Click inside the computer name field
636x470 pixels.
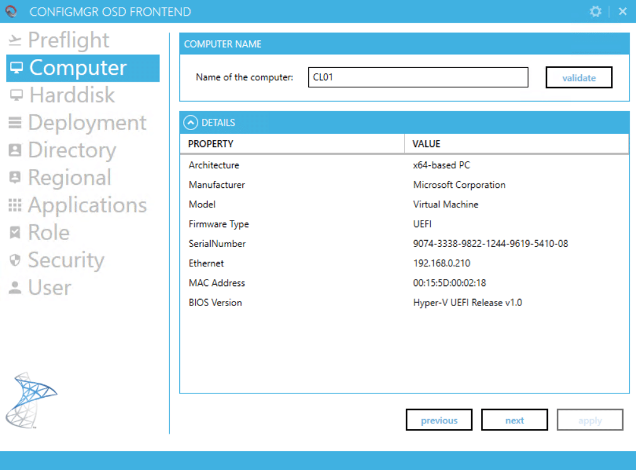click(x=417, y=77)
